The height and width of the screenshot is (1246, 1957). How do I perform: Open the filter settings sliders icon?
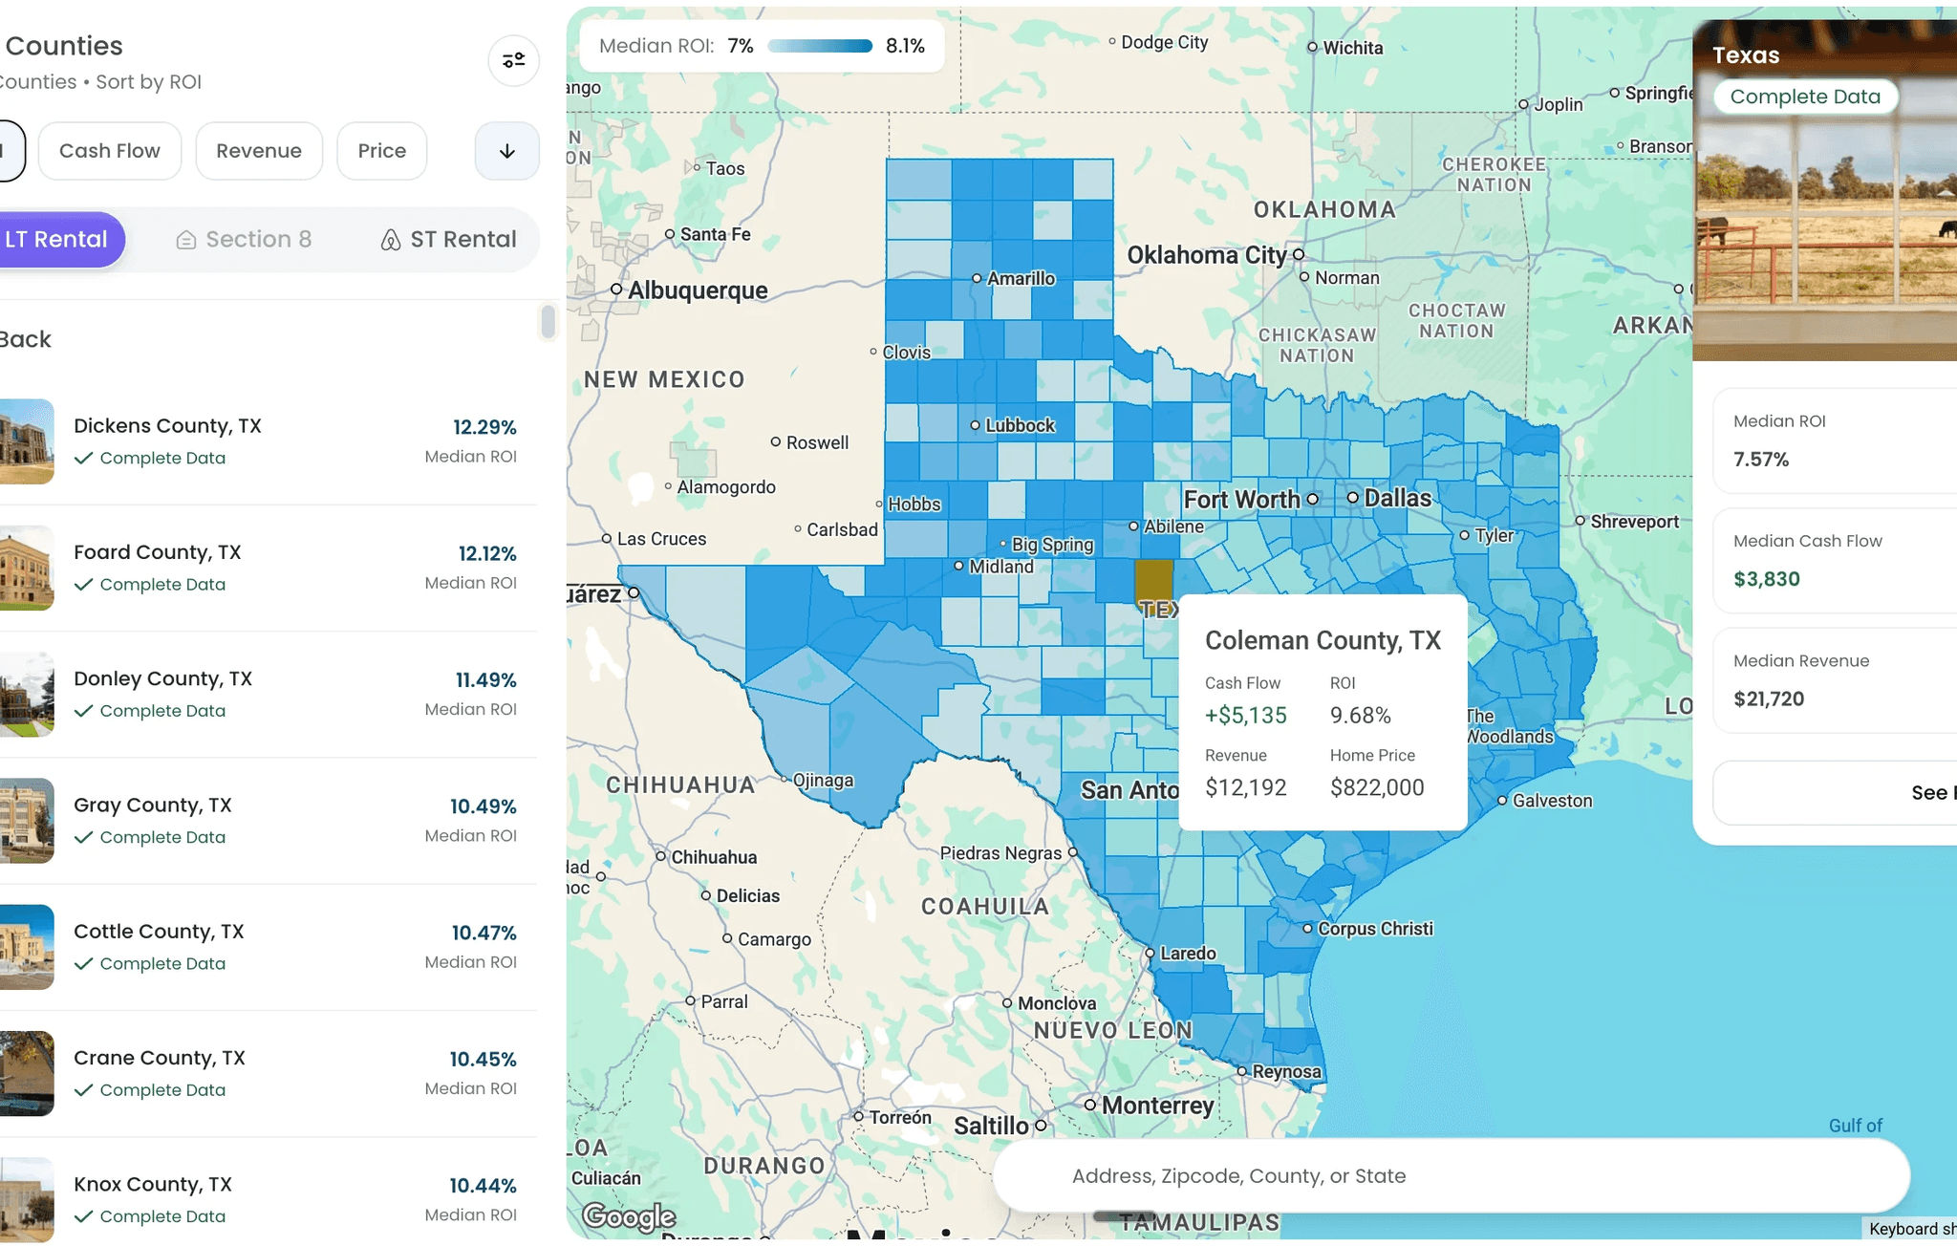click(x=513, y=60)
